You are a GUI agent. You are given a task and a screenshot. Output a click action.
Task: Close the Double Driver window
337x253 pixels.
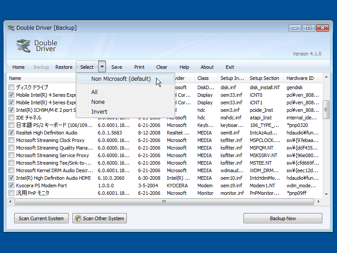coord(322,28)
